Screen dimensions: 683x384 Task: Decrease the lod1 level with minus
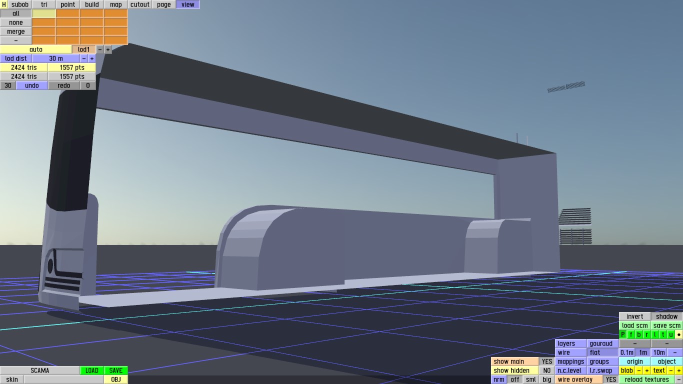point(100,49)
